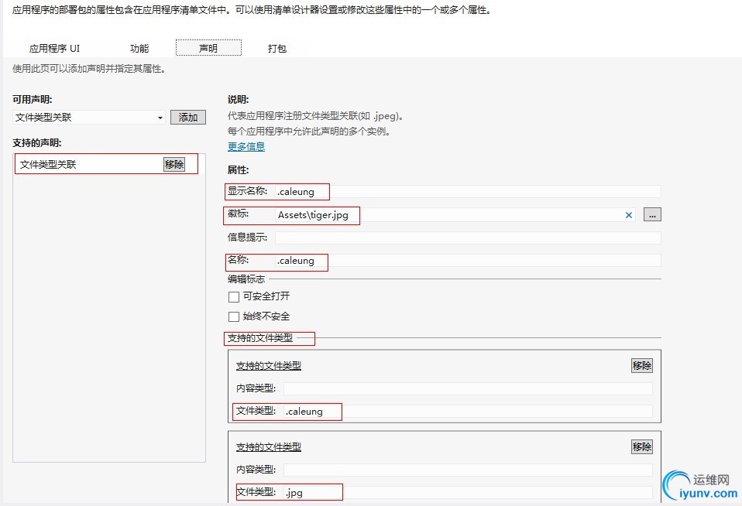The width and height of the screenshot is (742, 506).
Task: Open the 应用程序 UI tab
Action: click(54, 48)
